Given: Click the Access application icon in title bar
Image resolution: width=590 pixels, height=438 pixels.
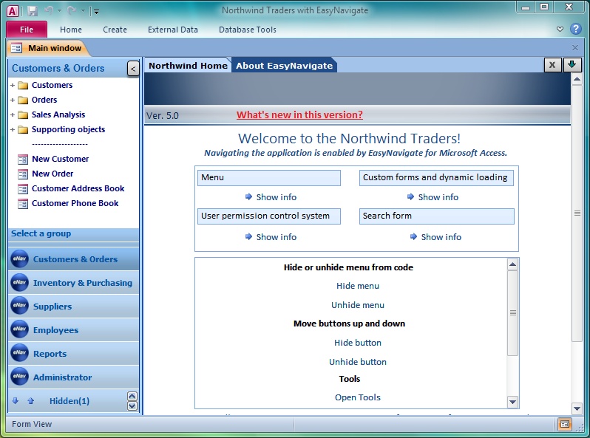Looking at the screenshot, I should (12, 11).
